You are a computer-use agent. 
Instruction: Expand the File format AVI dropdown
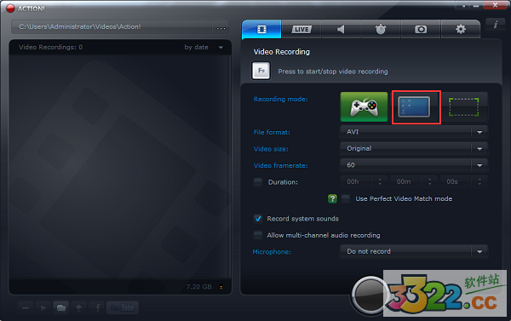[x=414, y=132]
